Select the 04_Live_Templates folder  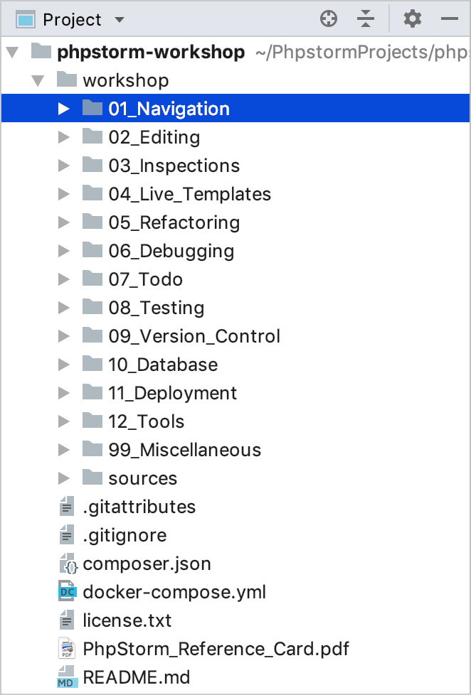tap(235, 194)
